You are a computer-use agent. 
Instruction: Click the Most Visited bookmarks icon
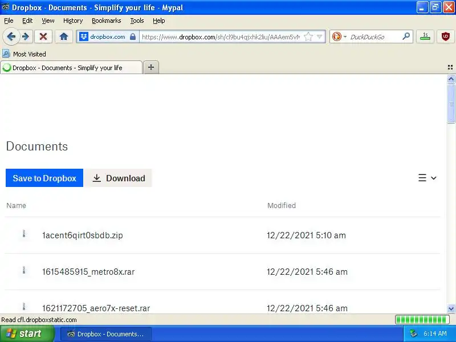click(x=6, y=54)
